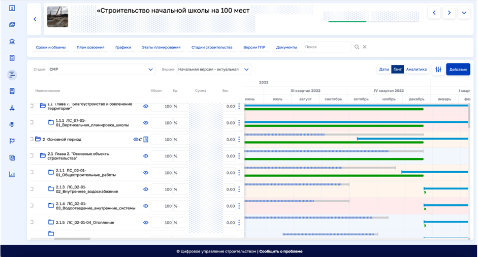Open the filter settings sliders icon

437,70
